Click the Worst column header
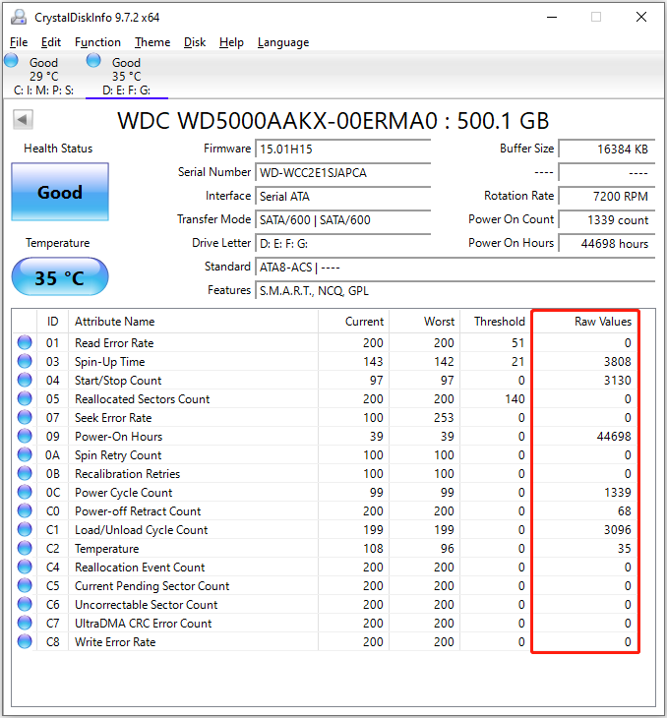Image resolution: width=667 pixels, height=718 pixels. pyautogui.click(x=425, y=322)
